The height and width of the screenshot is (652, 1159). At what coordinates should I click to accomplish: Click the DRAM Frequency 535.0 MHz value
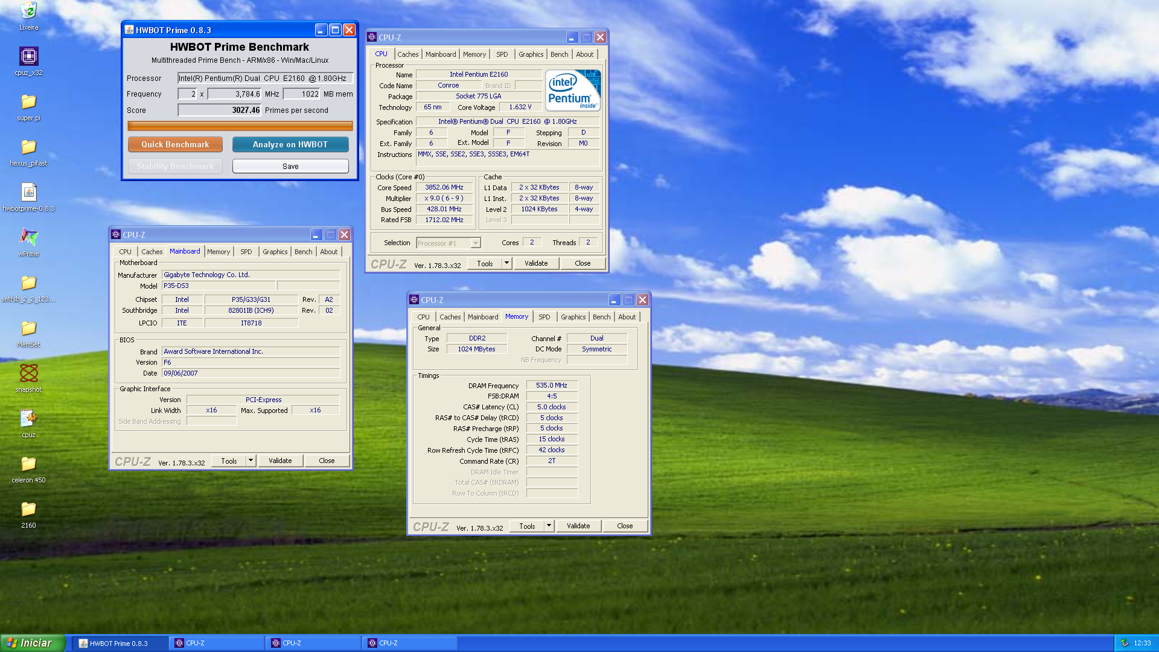coord(552,385)
